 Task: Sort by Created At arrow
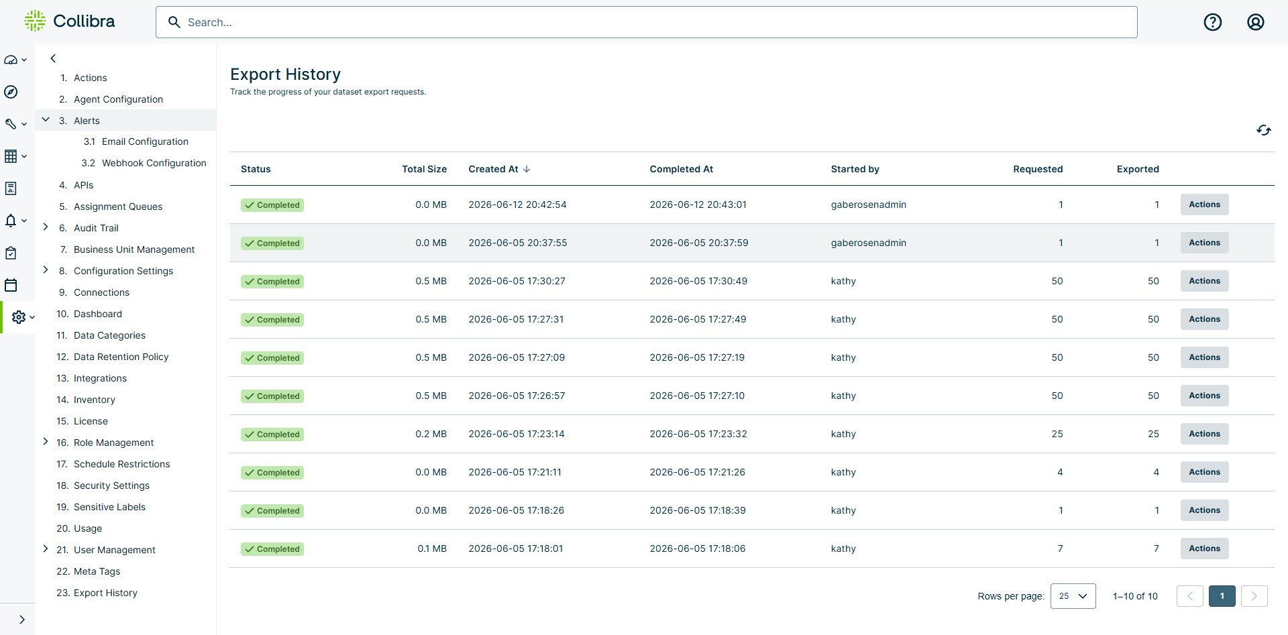(x=527, y=169)
